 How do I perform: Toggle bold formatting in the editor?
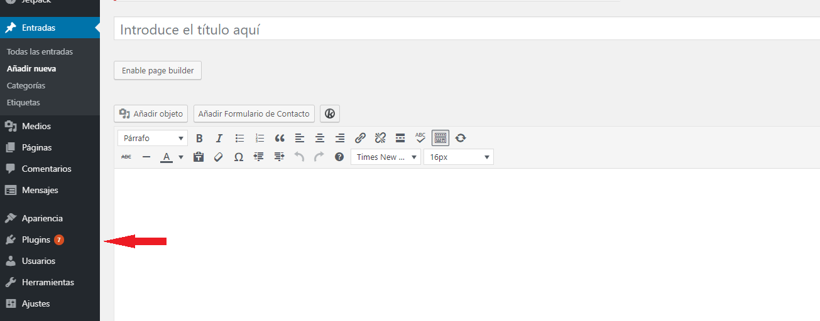tap(199, 138)
